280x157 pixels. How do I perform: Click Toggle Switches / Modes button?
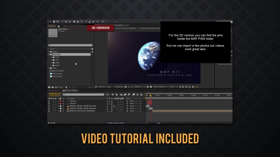116,123
